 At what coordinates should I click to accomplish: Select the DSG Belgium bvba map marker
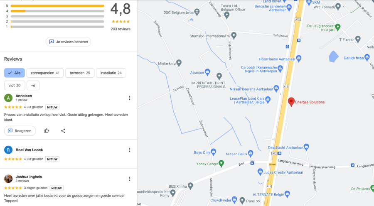[x=197, y=12]
